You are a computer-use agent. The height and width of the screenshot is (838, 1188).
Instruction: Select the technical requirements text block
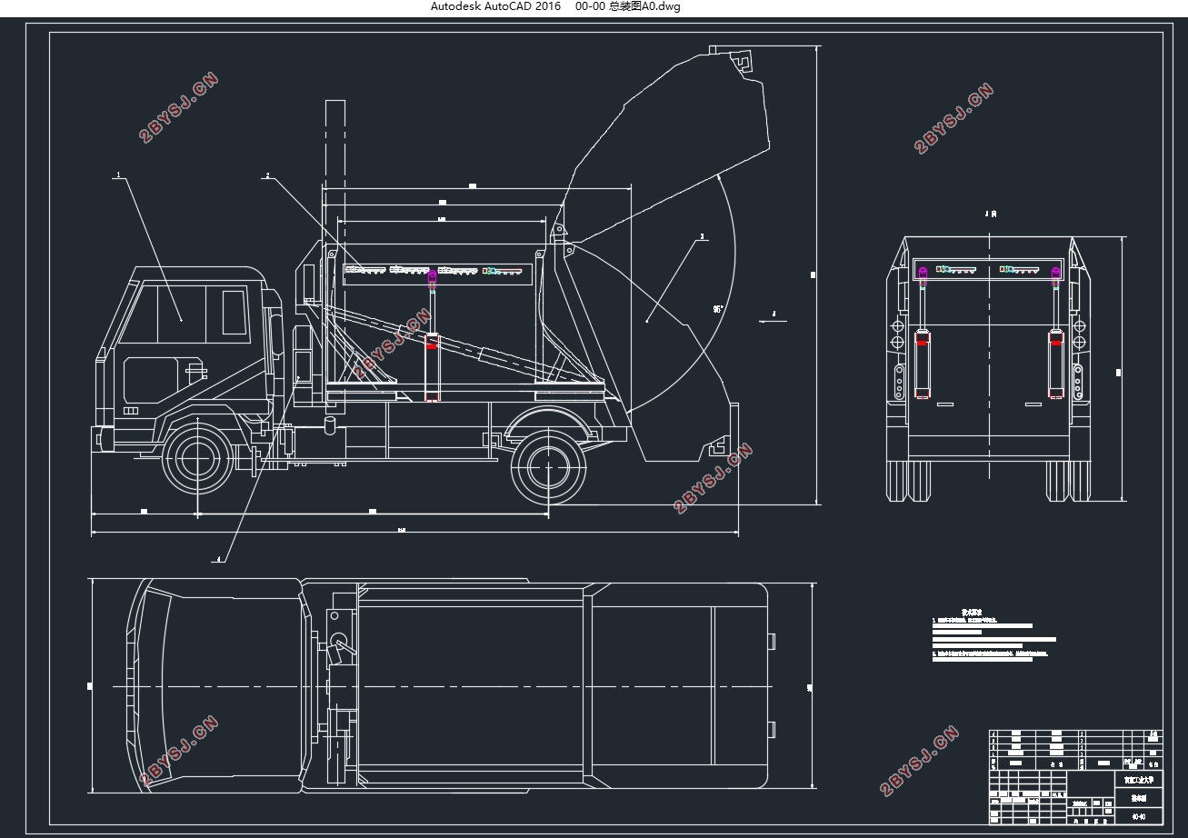993,634
